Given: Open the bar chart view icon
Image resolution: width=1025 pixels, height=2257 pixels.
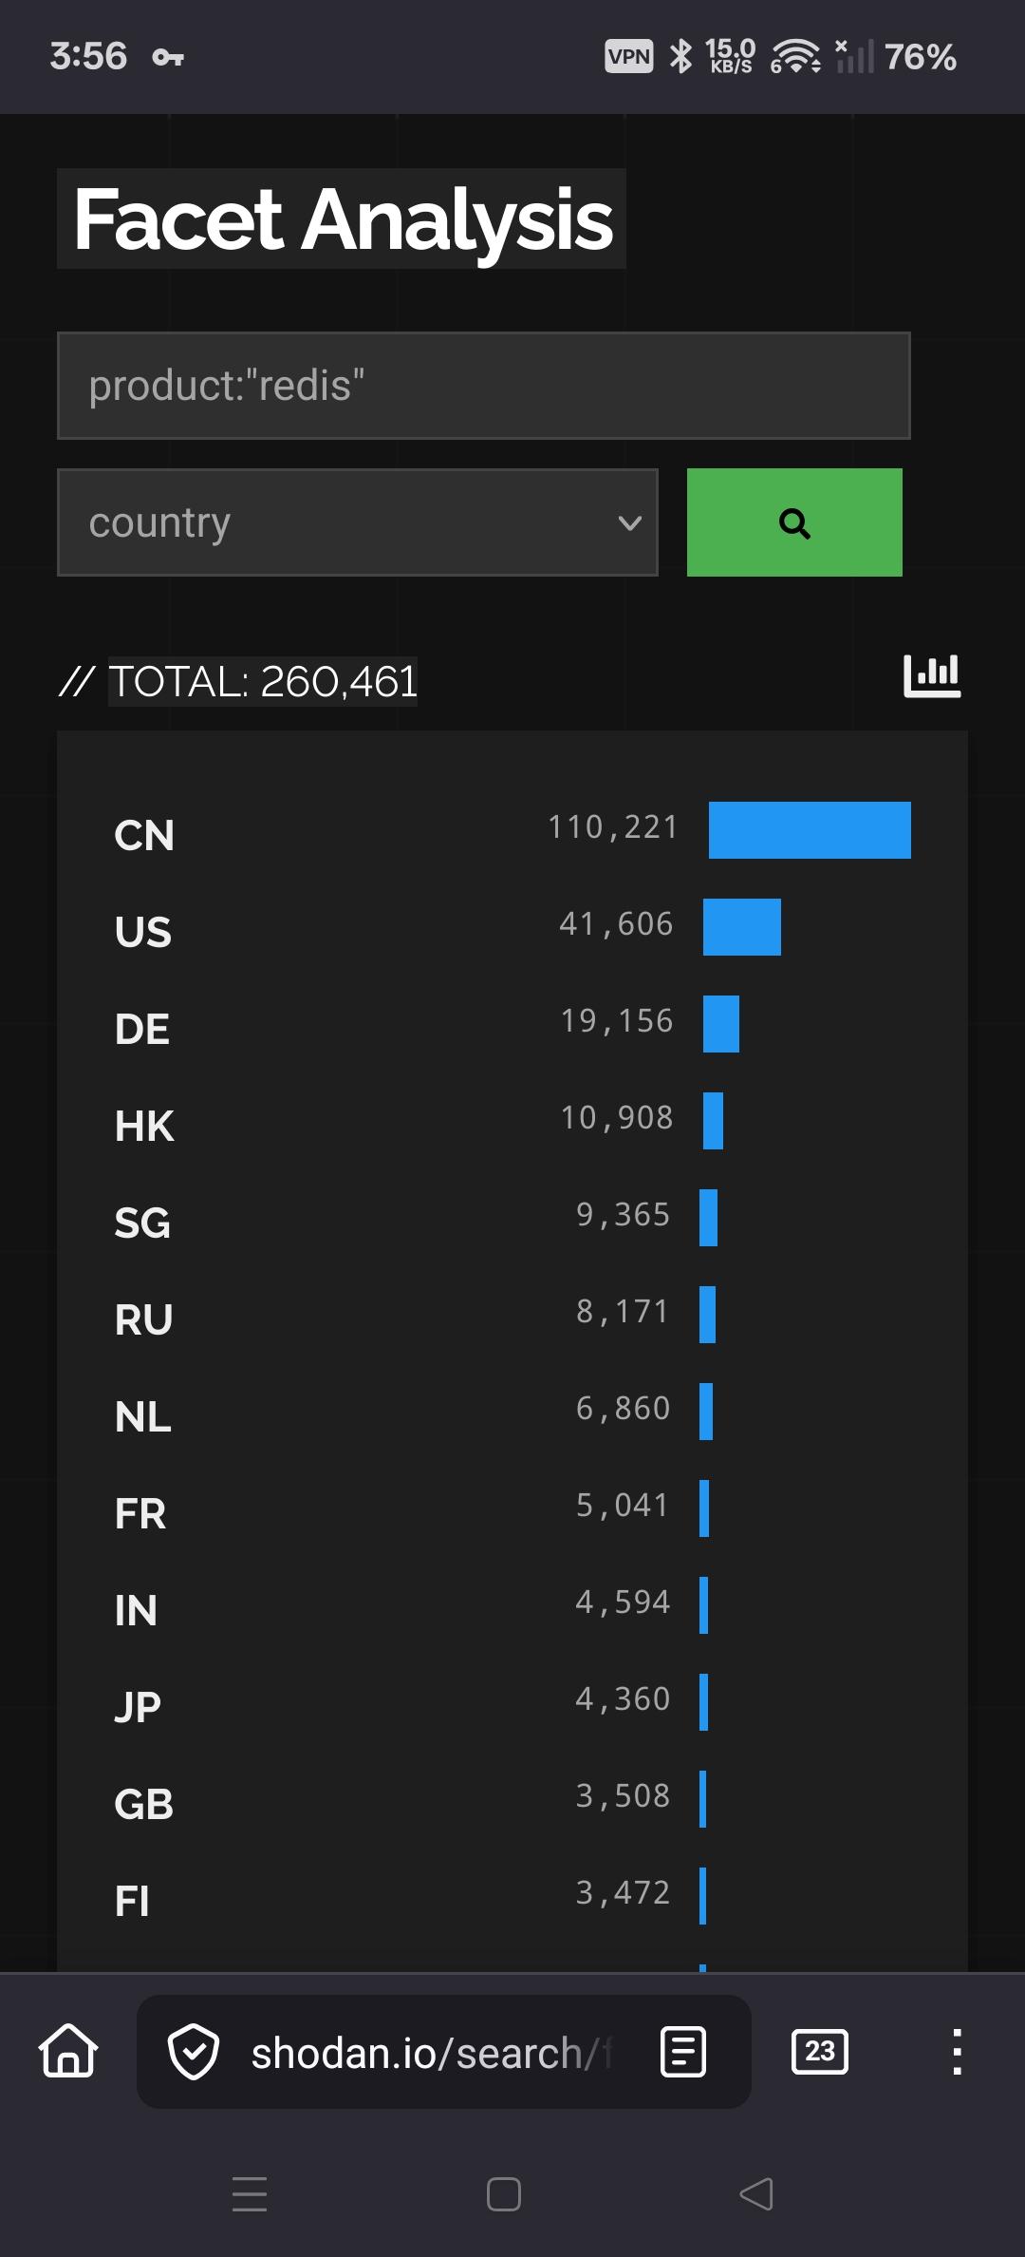Looking at the screenshot, I should coord(932,676).
